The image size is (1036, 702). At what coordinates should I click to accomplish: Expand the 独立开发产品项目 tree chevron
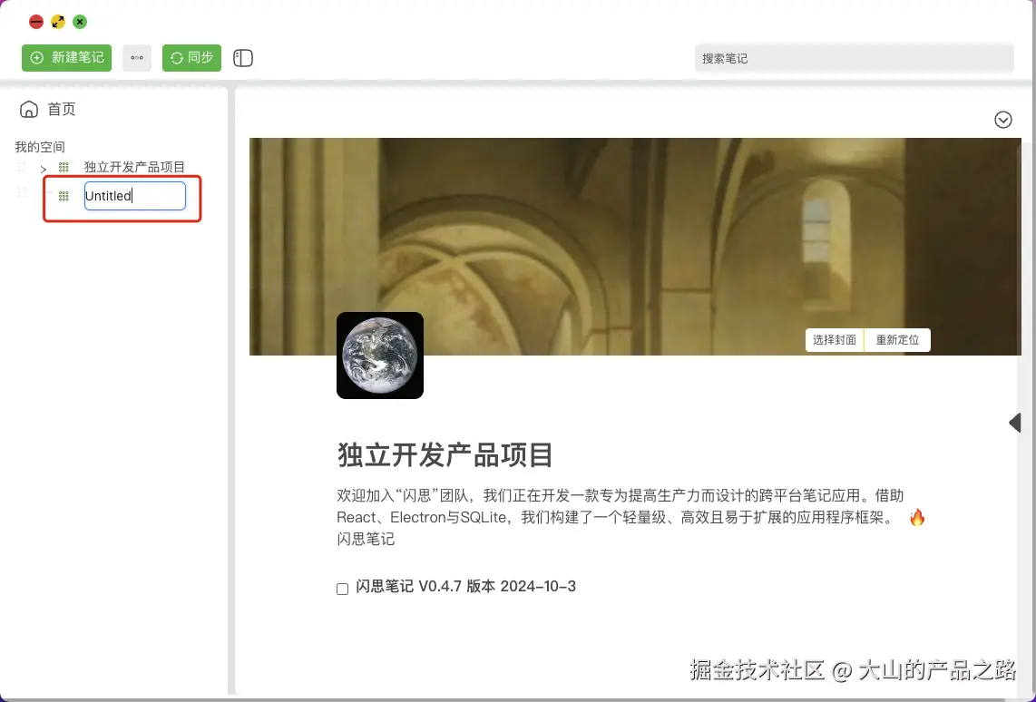click(43, 169)
